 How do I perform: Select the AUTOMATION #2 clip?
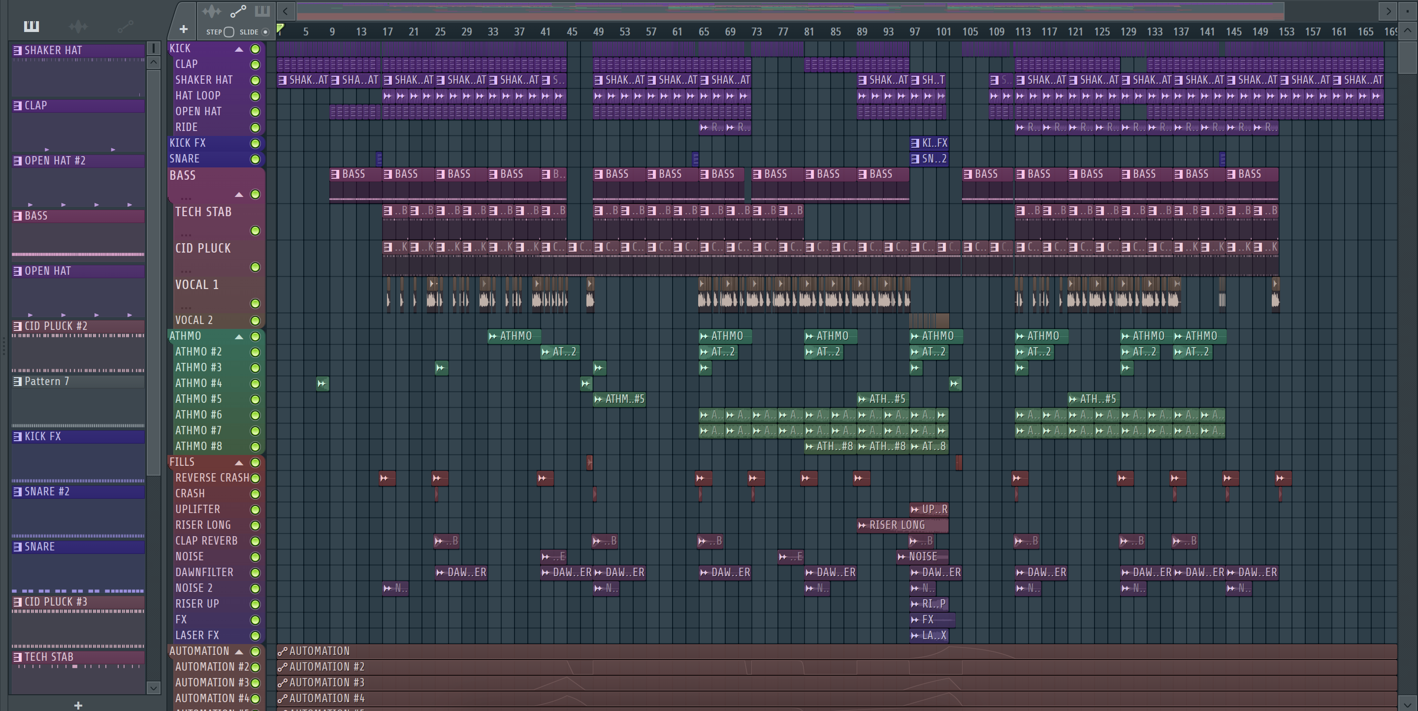click(x=837, y=667)
